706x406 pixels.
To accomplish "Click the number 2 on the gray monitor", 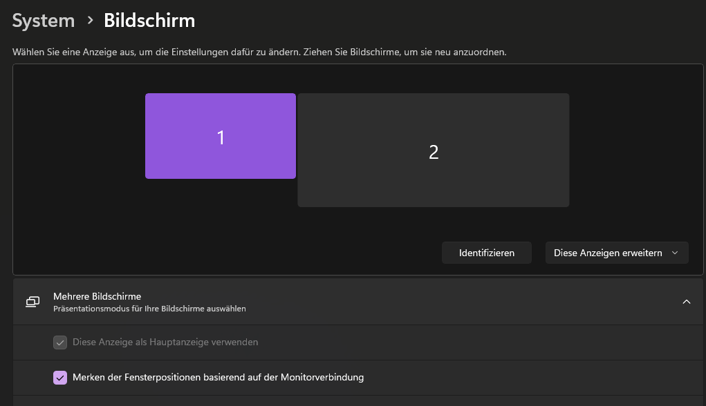I will pos(434,152).
